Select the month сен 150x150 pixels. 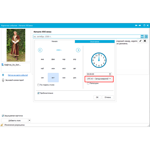coord(42,78)
